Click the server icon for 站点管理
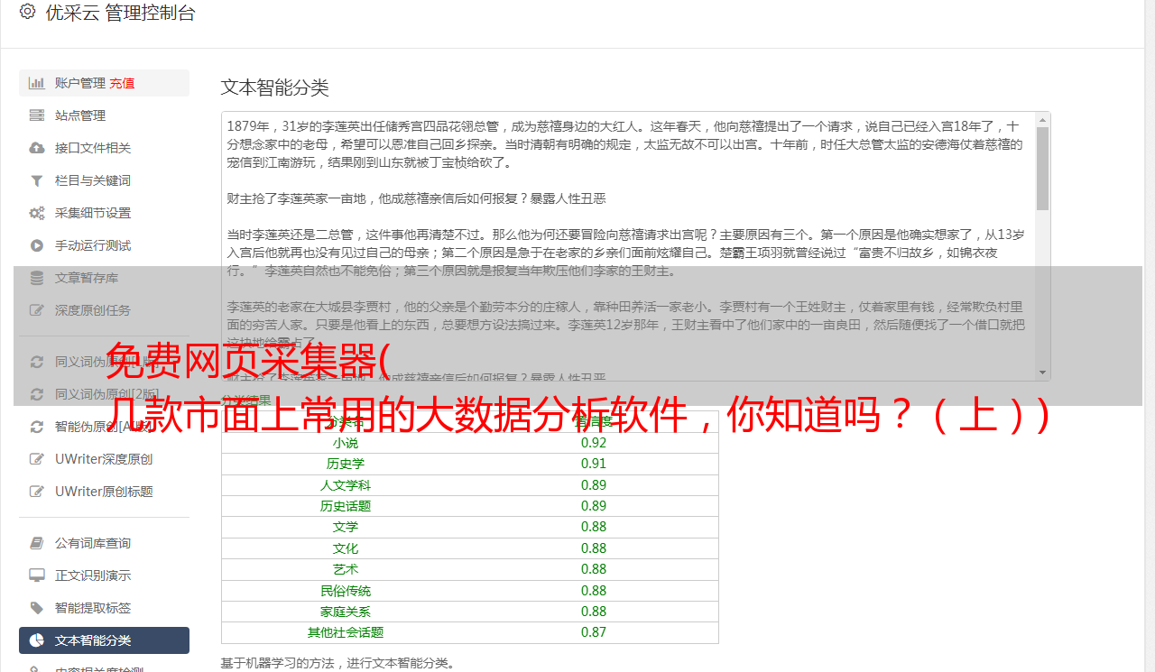This screenshot has width=1155, height=672. click(x=37, y=115)
